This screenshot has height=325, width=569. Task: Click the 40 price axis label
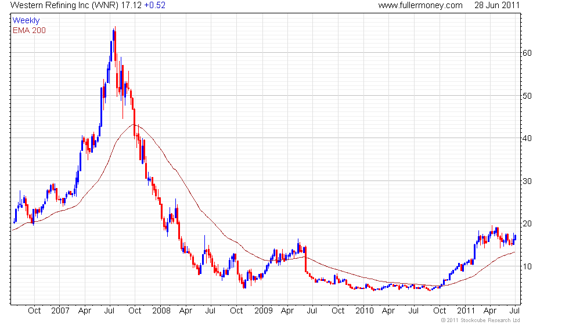(527, 138)
